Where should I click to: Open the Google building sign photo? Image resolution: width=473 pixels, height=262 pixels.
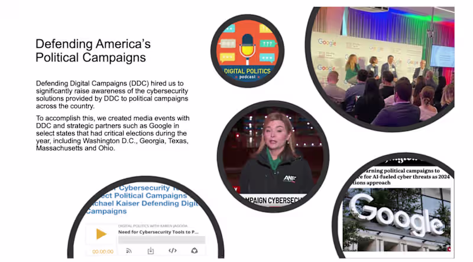click(x=397, y=220)
